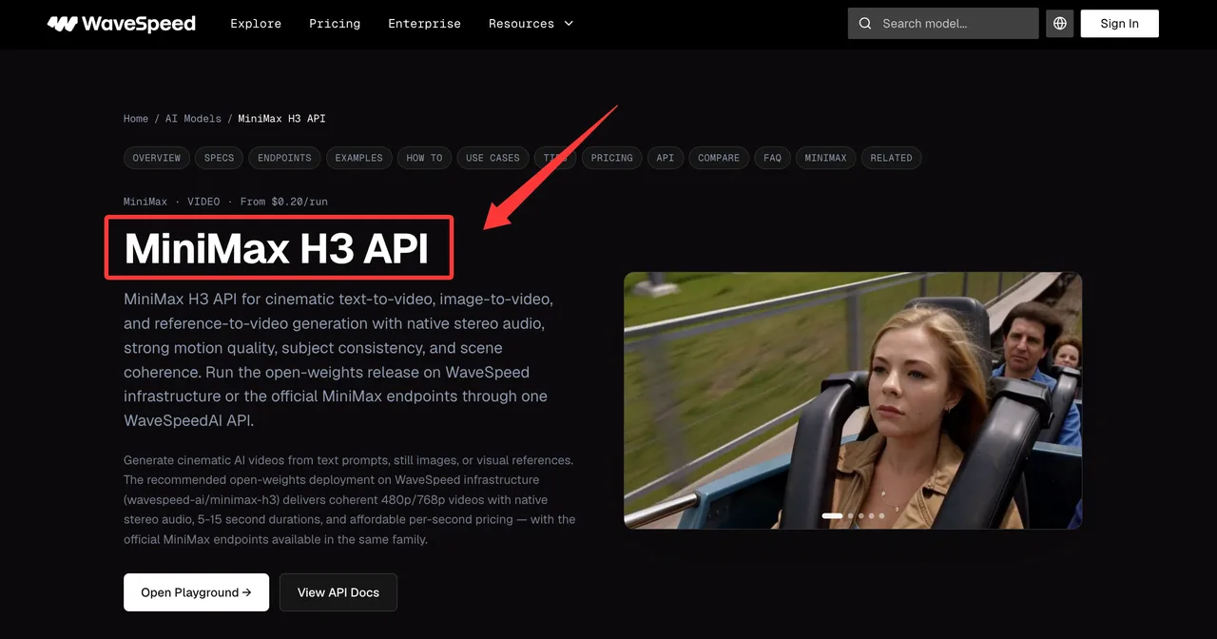Select the MINIMAX section pill
Screen dimensions: 1217x639
pos(825,158)
